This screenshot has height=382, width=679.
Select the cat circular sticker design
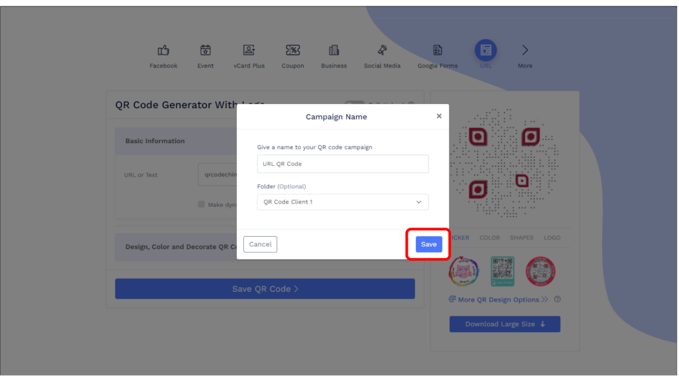click(463, 271)
